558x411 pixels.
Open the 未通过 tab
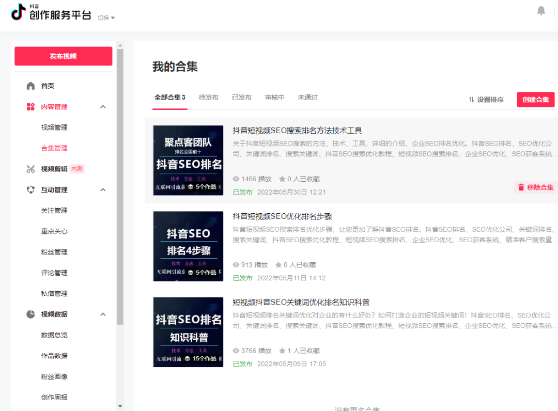[308, 97]
